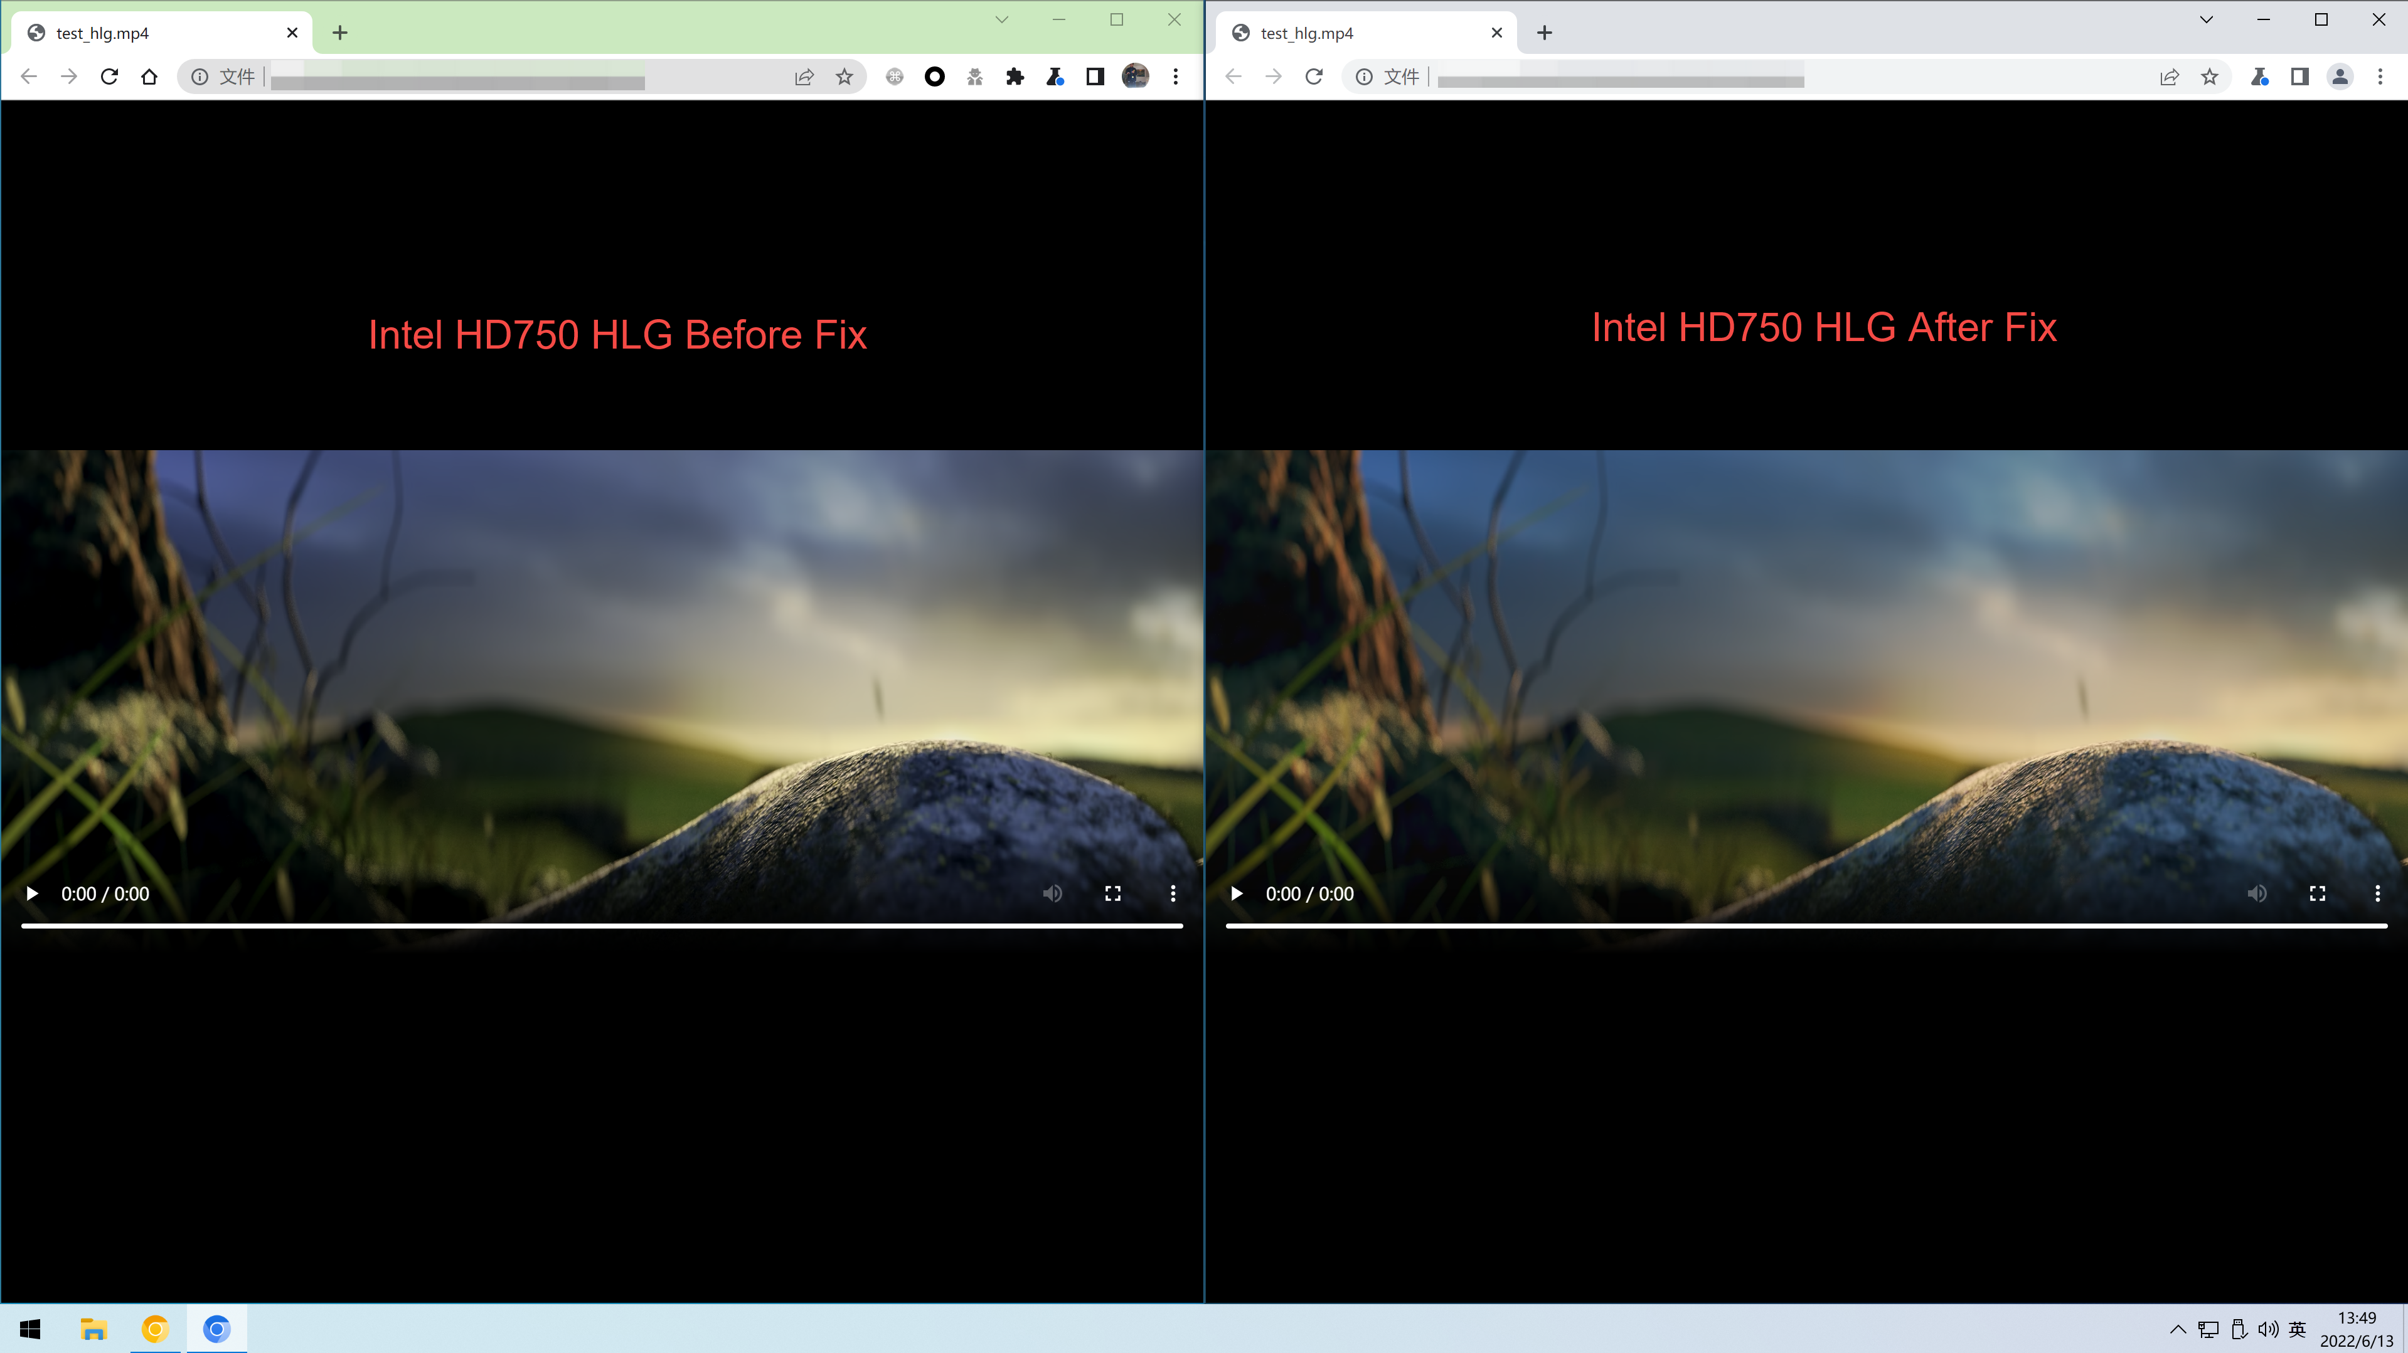Screen dimensions: 2408x1353
Task: Go forward in right Chrome window
Action: click(1274, 76)
